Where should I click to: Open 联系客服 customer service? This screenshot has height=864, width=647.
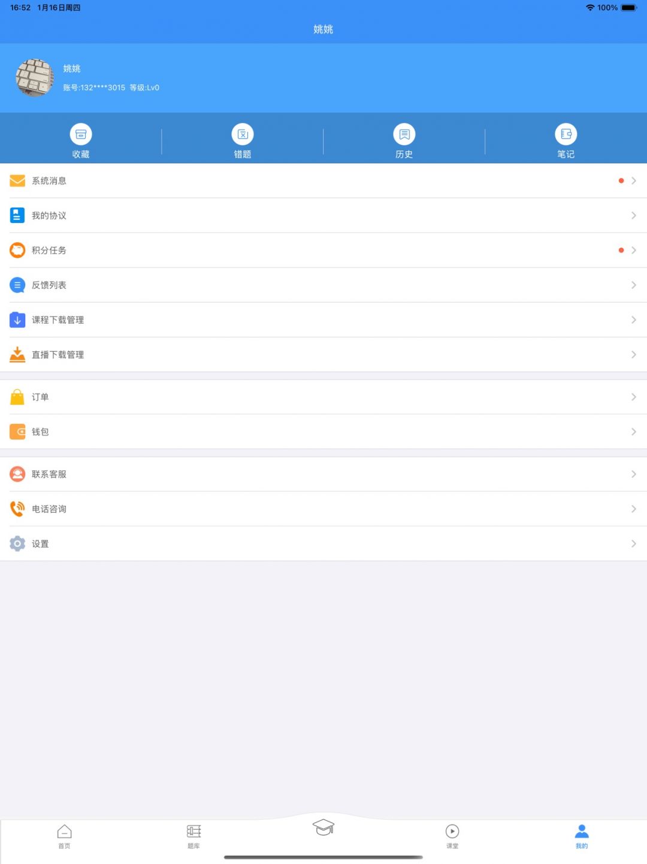(323, 474)
